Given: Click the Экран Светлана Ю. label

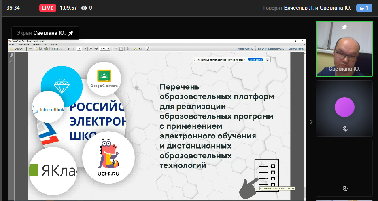Looking at the screenshot, I should (x=41, y=33).
